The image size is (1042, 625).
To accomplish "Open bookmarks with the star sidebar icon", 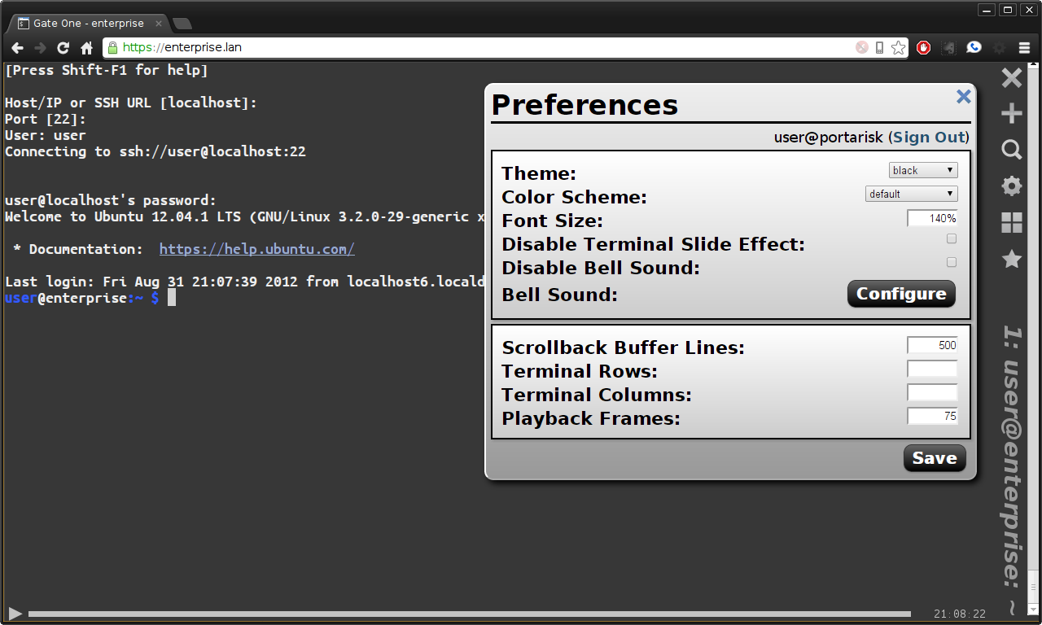I will tap(1011, 259).
